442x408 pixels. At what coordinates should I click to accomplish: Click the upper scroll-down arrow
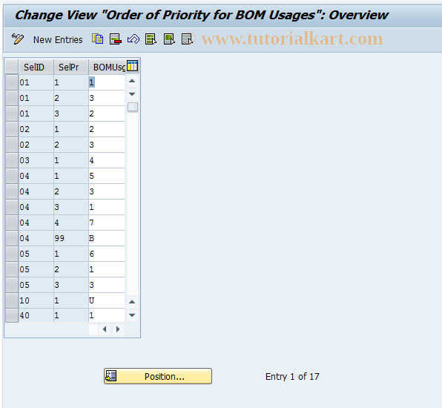132,94
